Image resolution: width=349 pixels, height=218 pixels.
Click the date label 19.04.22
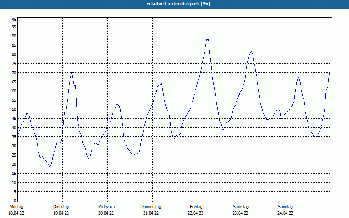pos(61,213)
